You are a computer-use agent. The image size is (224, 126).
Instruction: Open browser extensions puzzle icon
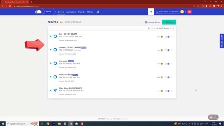(206, 6)
